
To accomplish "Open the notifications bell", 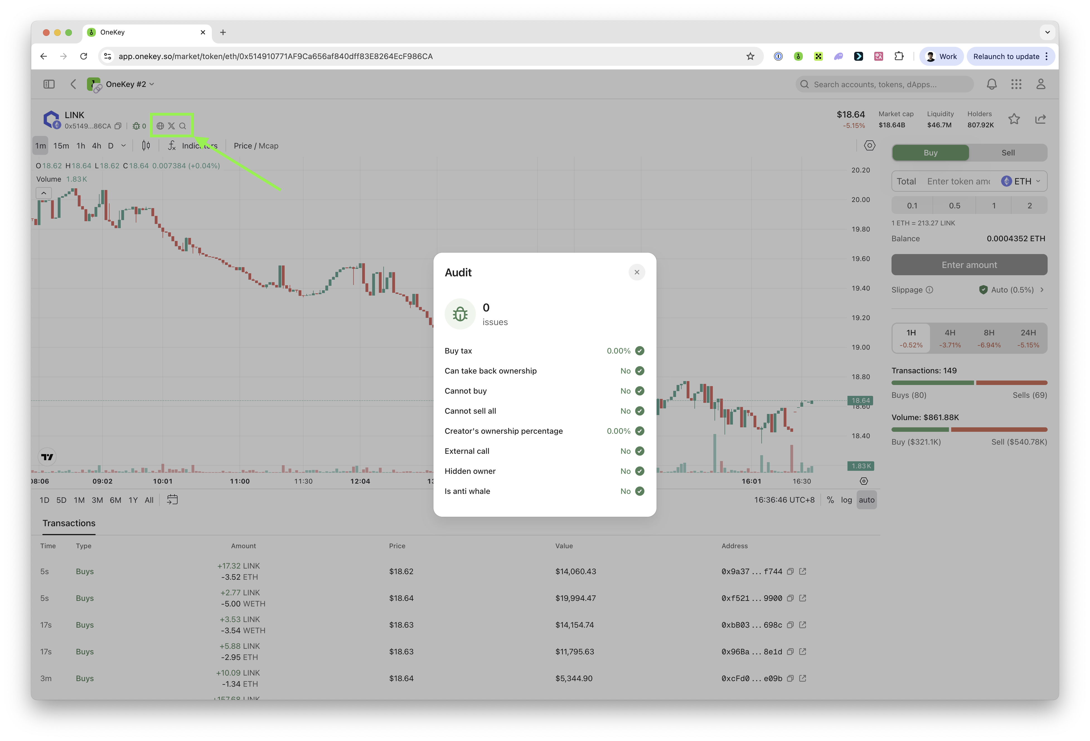I will [x=992, y=84].
